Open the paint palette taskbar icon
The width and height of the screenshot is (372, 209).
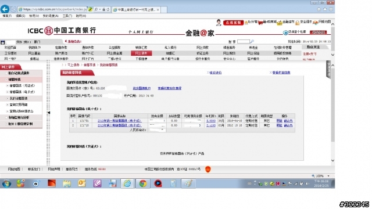pos(188,183)
